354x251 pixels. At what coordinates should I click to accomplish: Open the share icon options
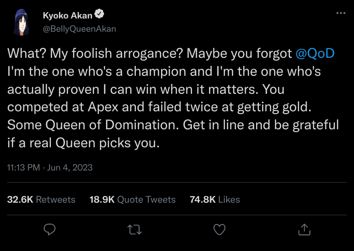coord(303,230)
